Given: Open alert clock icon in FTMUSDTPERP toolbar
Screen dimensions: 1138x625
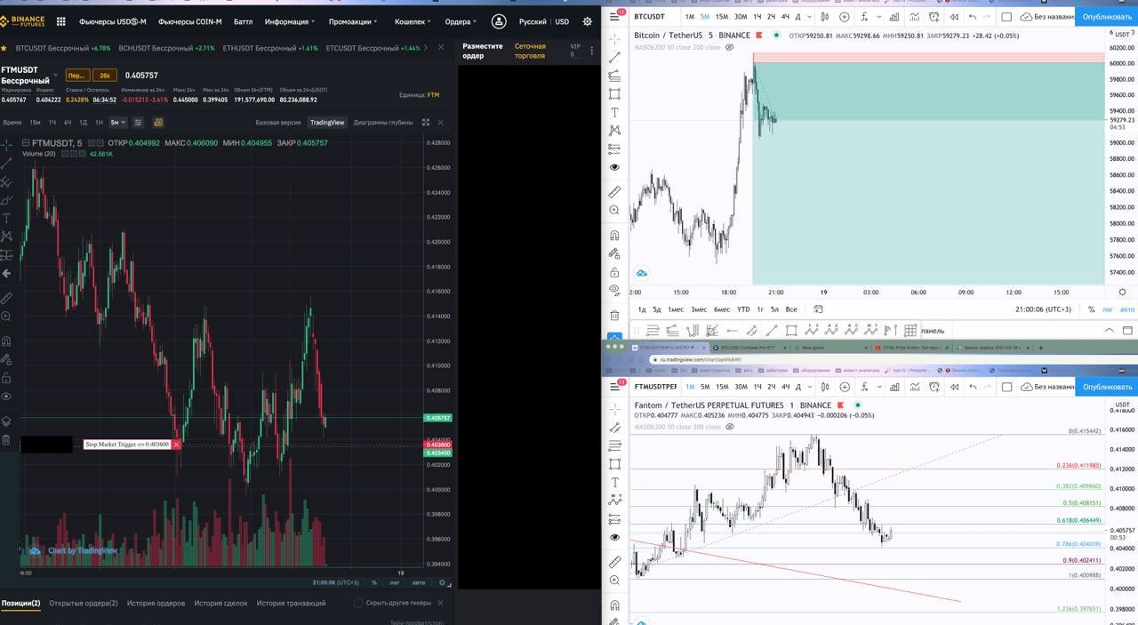Looking at the screenshot, I should pos(934,387).
